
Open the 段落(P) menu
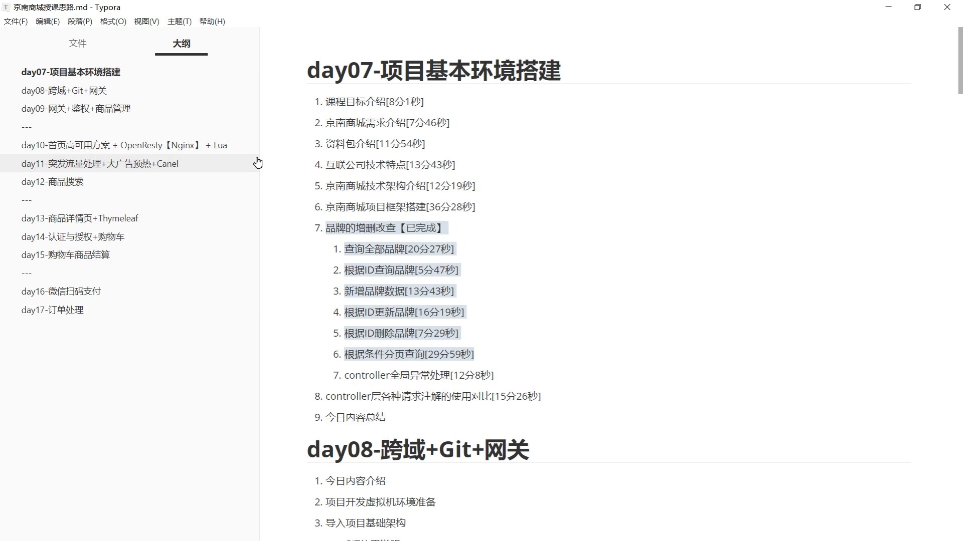pyautogui.click(x=80, y=21)
